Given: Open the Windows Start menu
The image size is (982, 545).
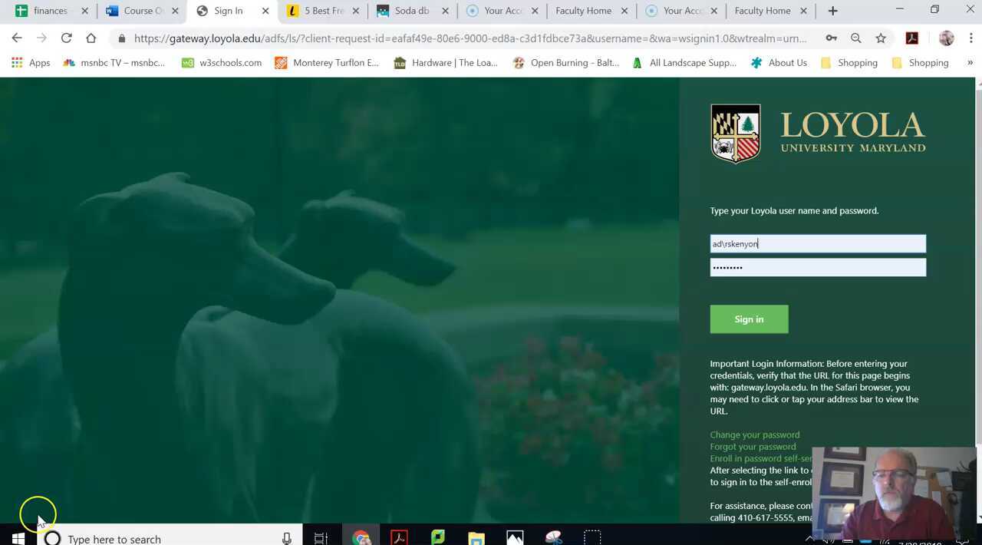Looking at the screenshot, I should 18,538.
